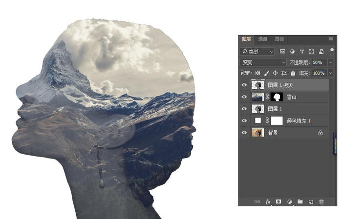Open the 类型 filter type dropdown
The width and height of the screenshot is (342, 219).
(257, 52)
